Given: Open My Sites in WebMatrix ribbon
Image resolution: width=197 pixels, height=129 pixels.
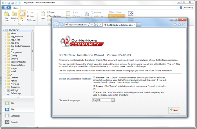Looking at the screenshot, I should (6, 16).
